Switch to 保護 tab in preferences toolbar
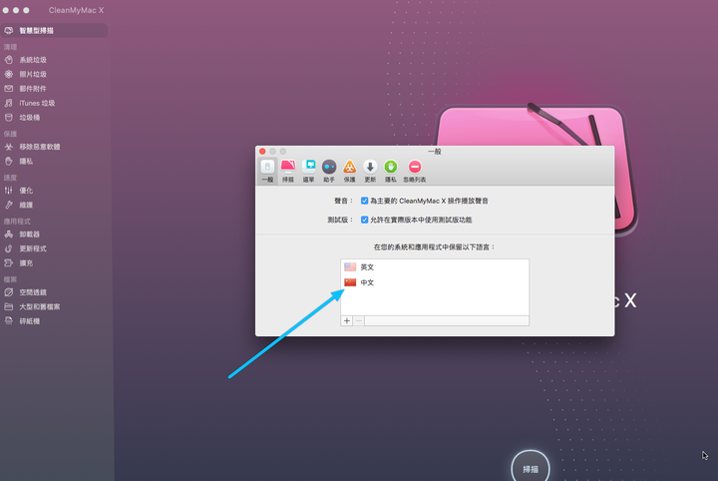This screenshot has width=718, height=481. (x=349, y=171)
